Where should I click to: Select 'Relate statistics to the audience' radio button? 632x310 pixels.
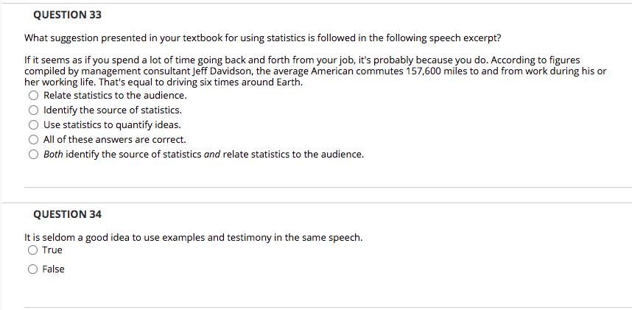pyautogui.click(x=34, y=96)
